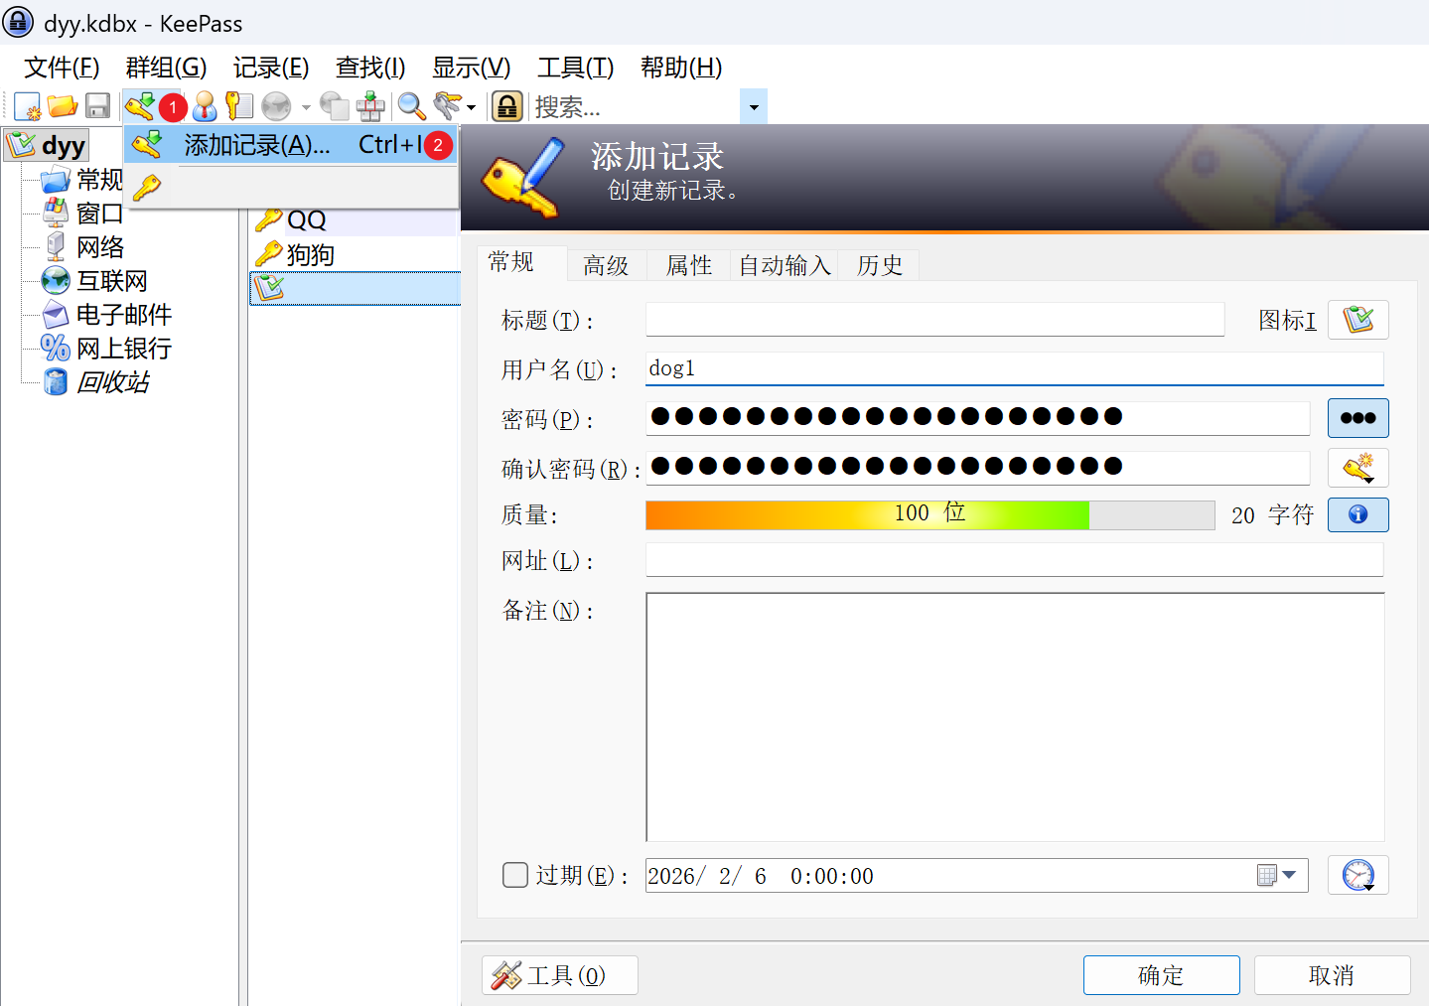Select the 互联网 globe group
The image size is (1429, 1006).
94,281
